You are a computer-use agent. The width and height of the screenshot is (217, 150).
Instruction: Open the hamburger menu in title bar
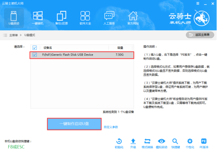click(198, 4)
